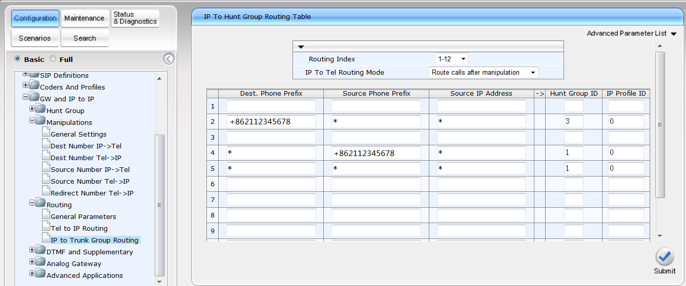Click row 2 Hunt Group ID field

pos(574,122)
